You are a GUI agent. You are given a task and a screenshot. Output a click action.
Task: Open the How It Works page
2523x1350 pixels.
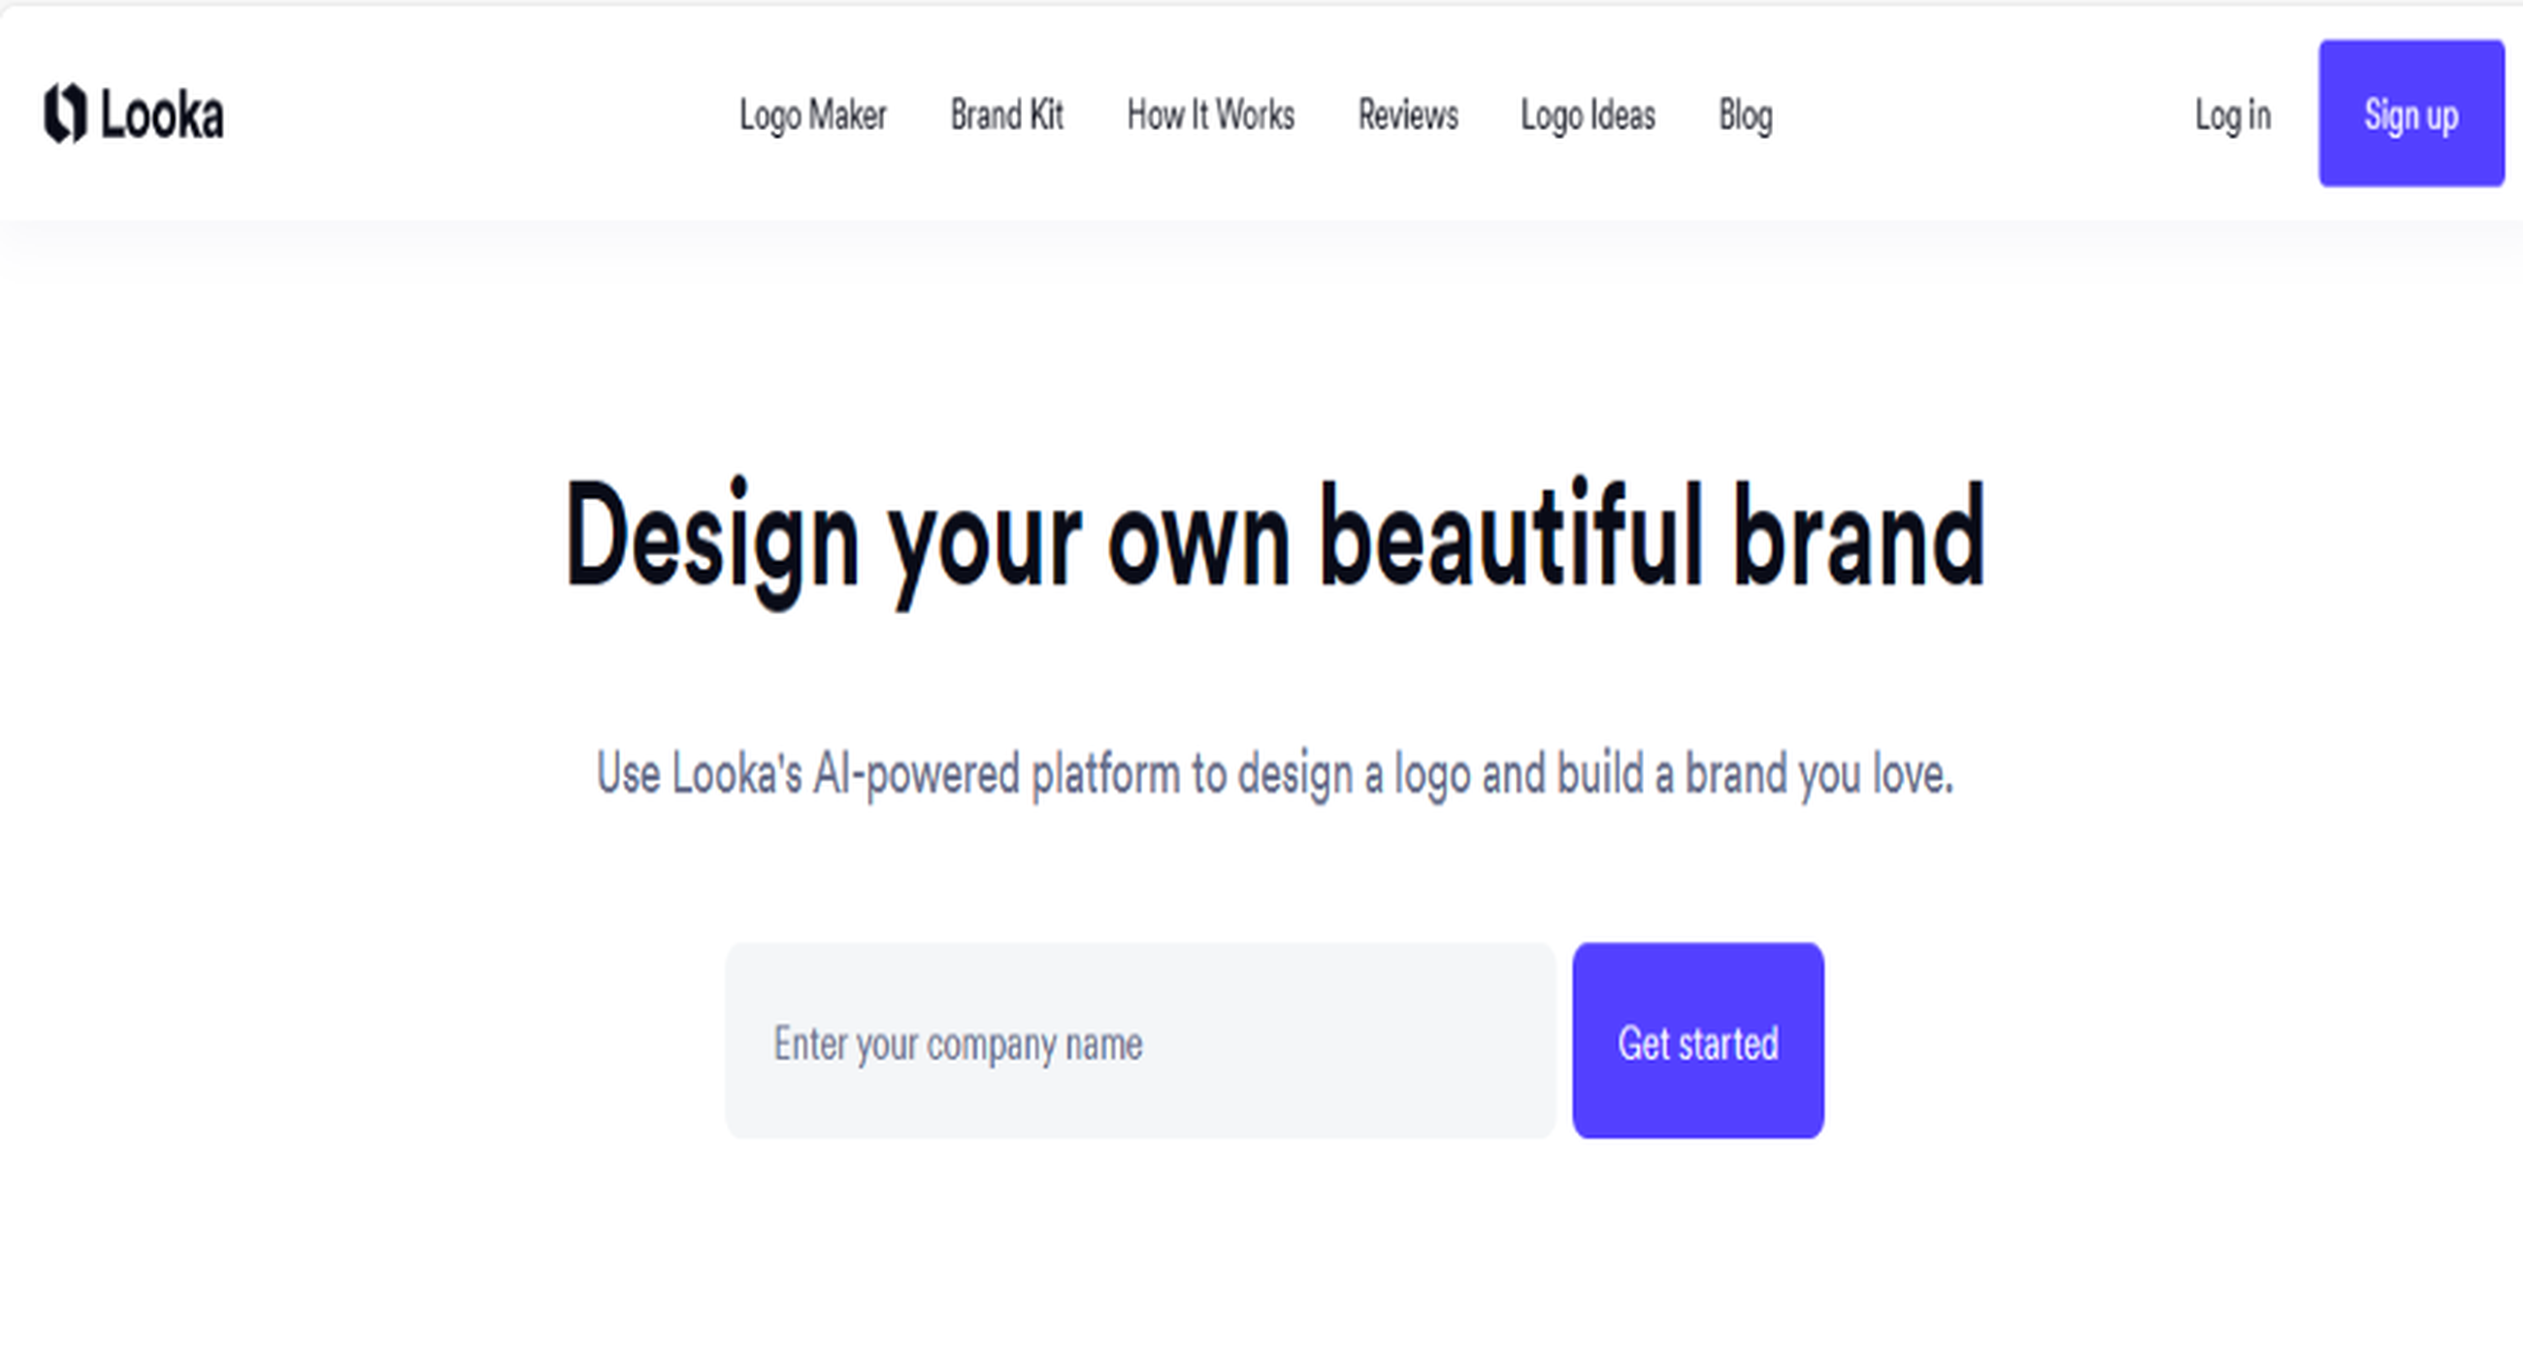click(x=1211, y=115)
